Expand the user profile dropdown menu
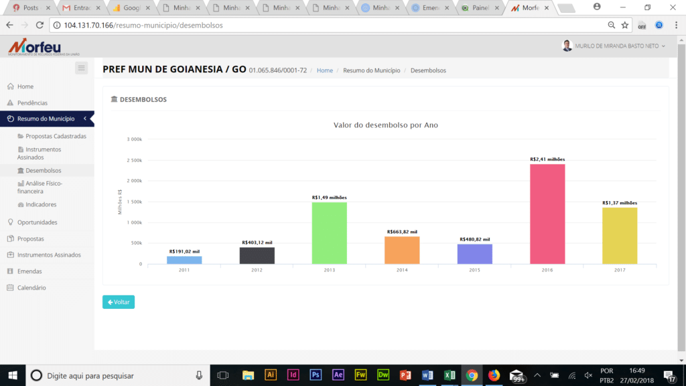This screenshot has height=386, width=686. (x=614, y=46)
